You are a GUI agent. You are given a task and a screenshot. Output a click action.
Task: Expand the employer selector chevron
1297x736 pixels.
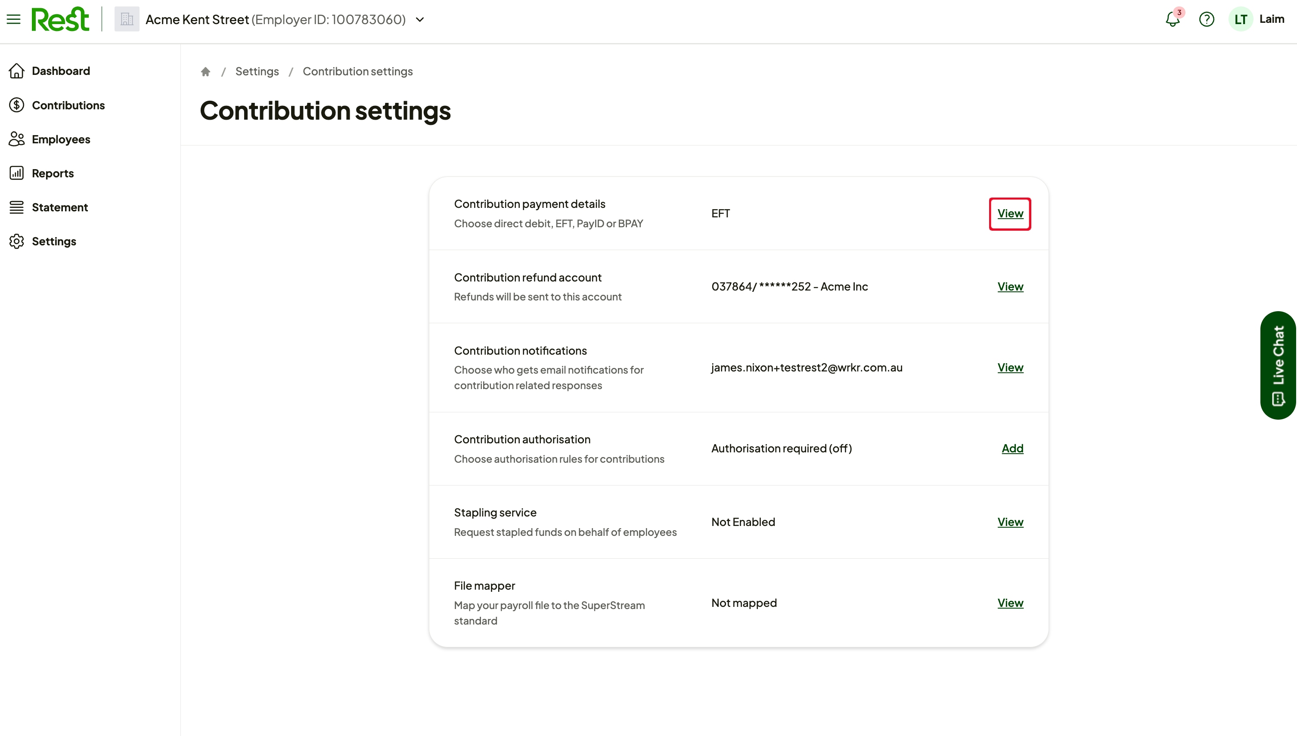click(x=420, y=20)
